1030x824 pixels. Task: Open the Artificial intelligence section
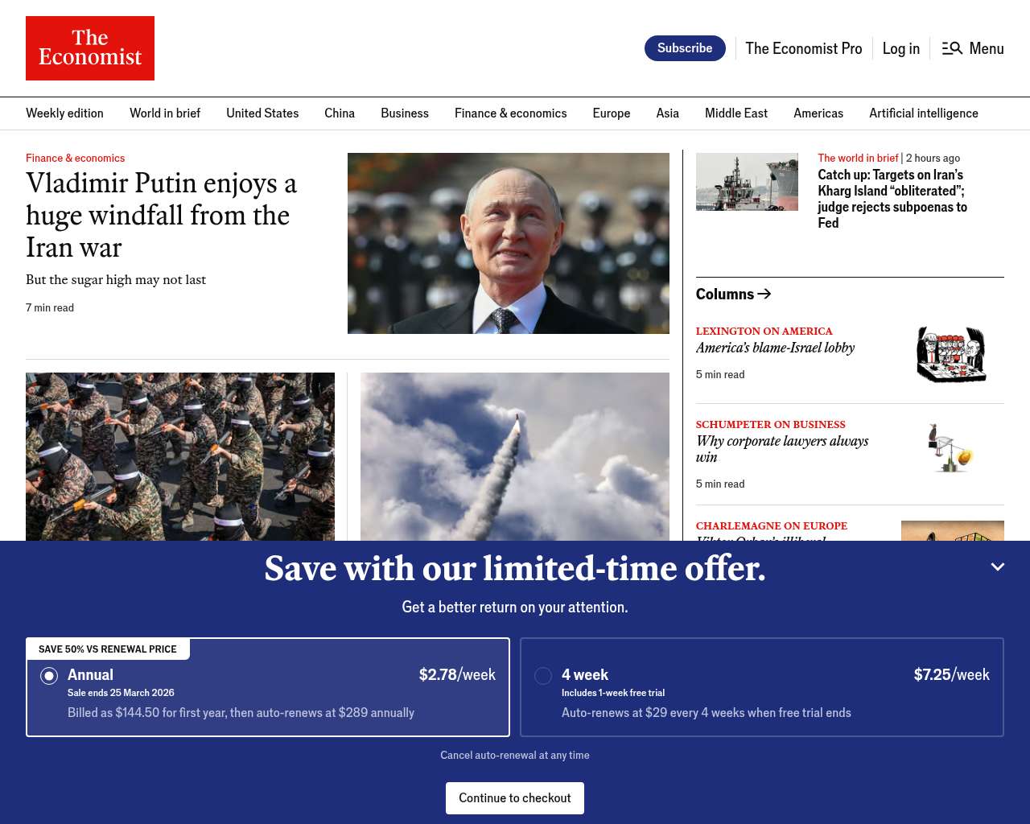pyautogui.click(x=923, y=113)
